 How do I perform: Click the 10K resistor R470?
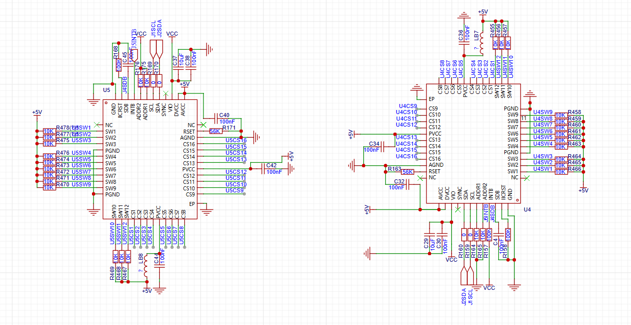49,187
